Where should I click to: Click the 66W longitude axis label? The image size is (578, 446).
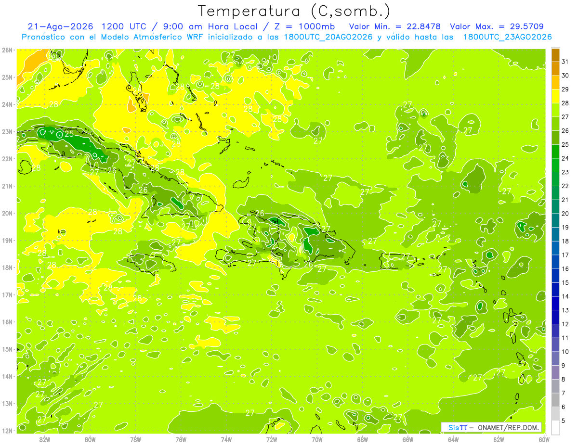coord(408,439)
